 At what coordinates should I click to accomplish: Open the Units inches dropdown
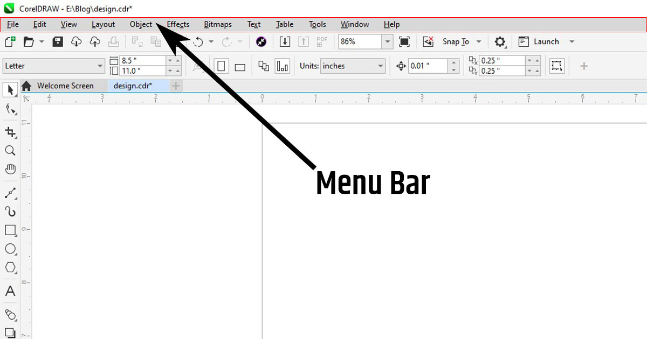381,66
